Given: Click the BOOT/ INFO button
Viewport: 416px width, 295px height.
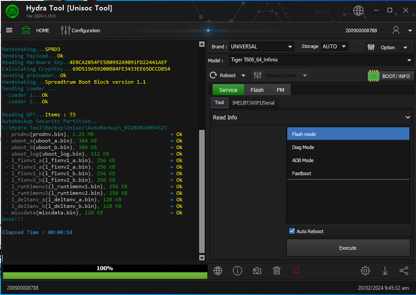Looking at the screenshot, I should [x=390, y=76].
